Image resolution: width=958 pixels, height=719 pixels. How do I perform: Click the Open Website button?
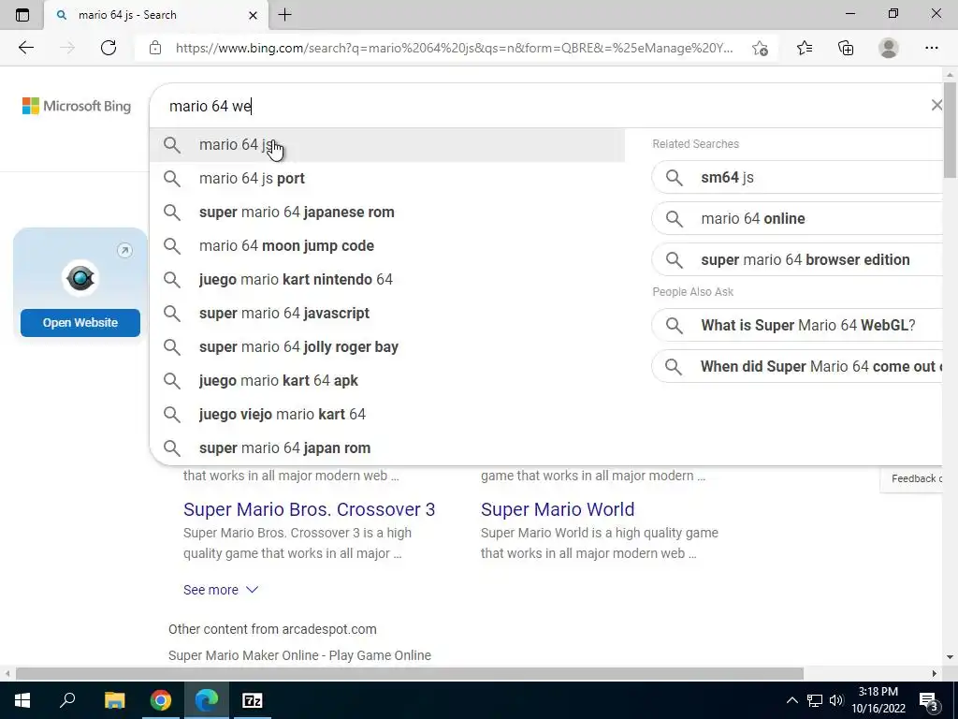(80, 322)
